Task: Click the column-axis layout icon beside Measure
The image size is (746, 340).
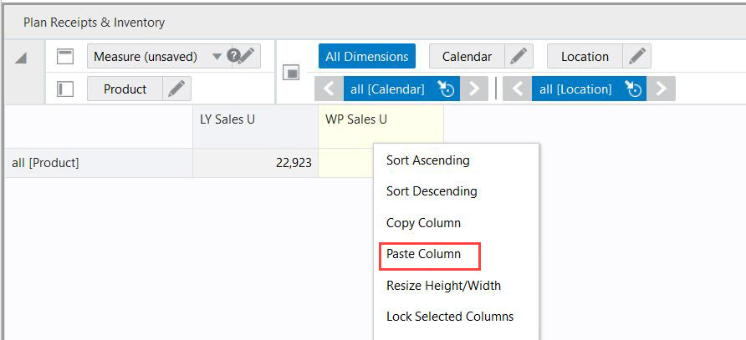Action: click(x=66, y=57)
